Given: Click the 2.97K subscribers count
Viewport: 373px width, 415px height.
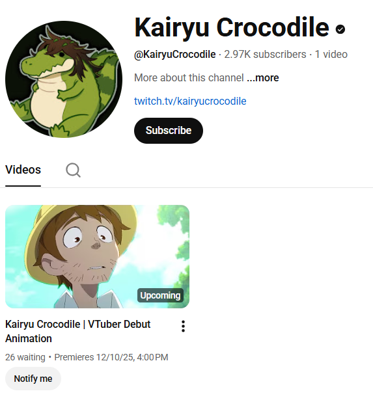Looking at the screenshot, I should point(265,55).
